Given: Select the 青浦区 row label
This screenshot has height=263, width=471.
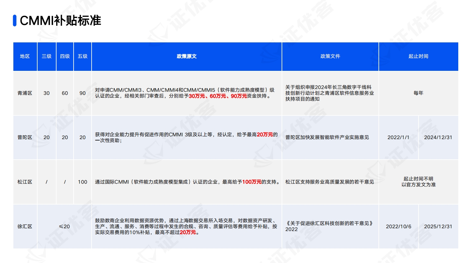Looking at the screenshot, I should pos(25,93).
